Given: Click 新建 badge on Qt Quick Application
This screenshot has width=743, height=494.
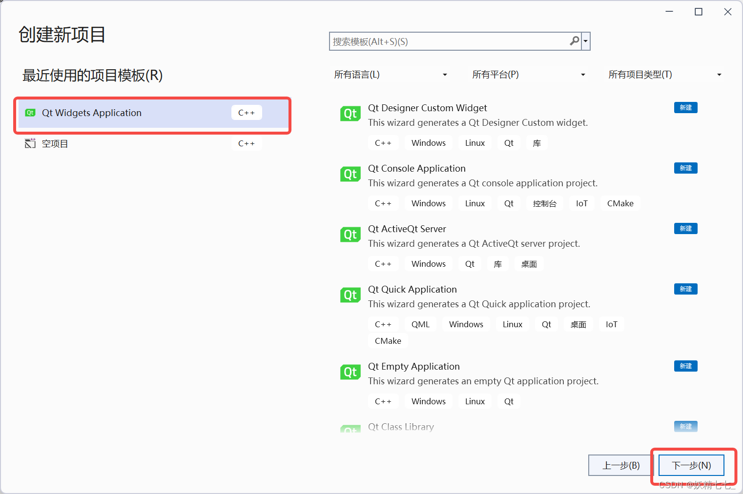Looking at the screenshot, I should click(x=685, y=289).
